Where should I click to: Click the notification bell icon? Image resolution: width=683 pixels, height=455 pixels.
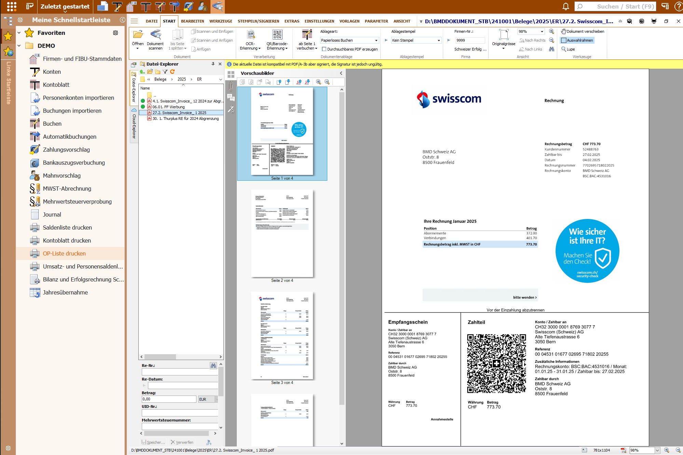(566, 6)
